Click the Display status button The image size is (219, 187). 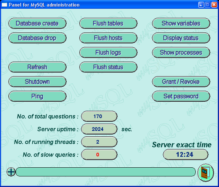(181, 38)
